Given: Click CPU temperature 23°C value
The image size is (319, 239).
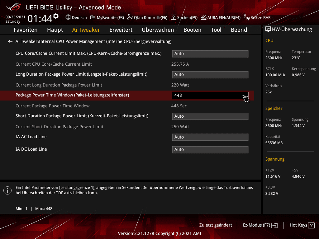Looking at the screenshot, I should (x=296, y=58).
